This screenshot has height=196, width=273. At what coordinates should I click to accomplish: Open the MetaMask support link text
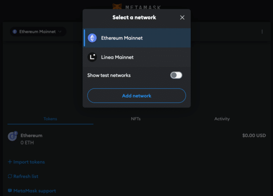35,191
